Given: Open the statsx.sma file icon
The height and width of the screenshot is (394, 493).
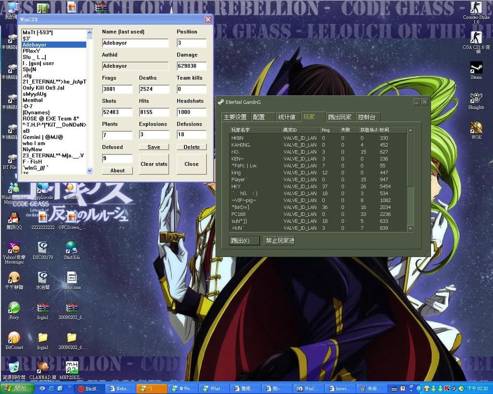Looking at the screenshot, I should [71, 278].
